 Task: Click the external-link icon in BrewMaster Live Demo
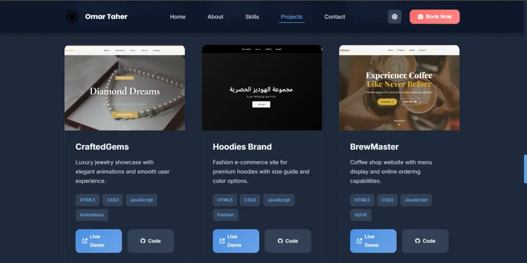[359, 241]
